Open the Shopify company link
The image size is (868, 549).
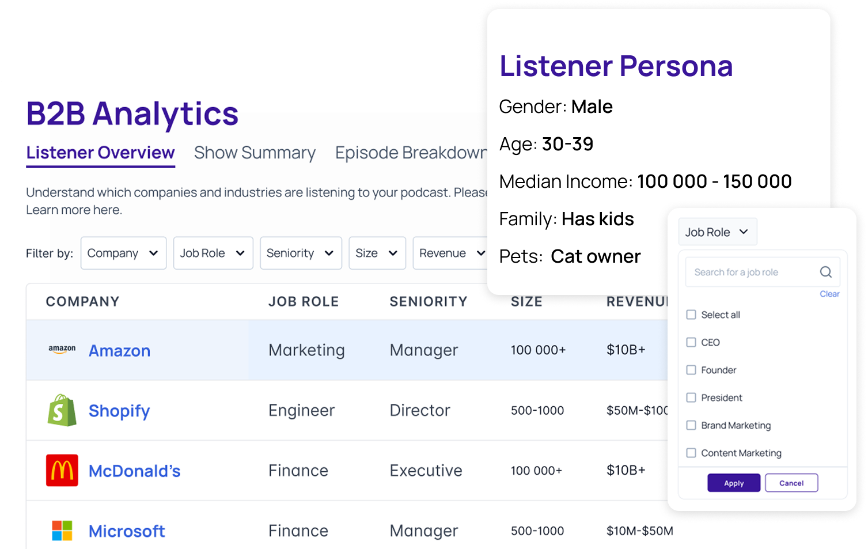(x=119, y=411)
